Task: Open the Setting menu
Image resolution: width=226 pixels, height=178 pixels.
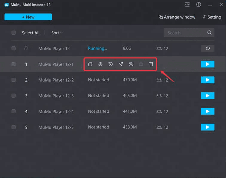Action: 212,17
